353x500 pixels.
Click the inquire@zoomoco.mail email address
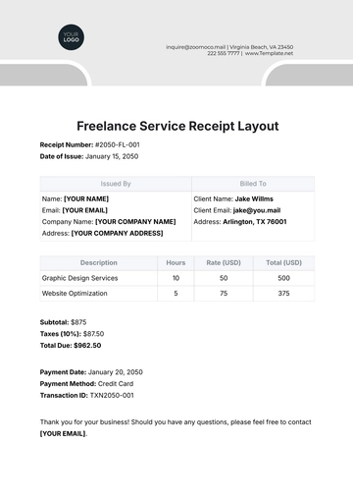[196, 47]
